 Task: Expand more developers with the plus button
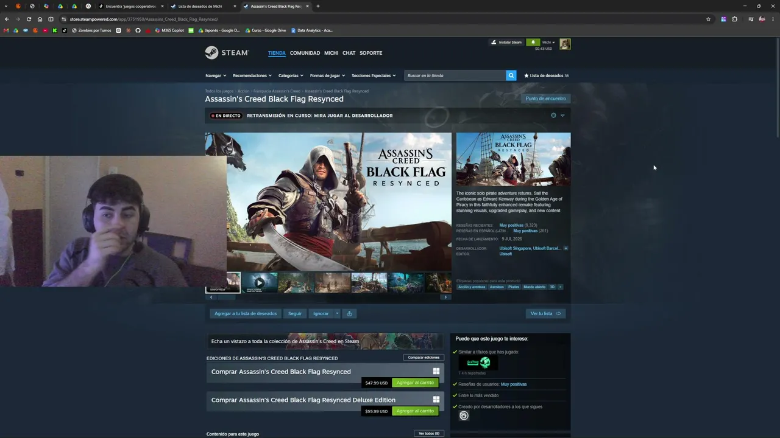[x=565, y=248]
